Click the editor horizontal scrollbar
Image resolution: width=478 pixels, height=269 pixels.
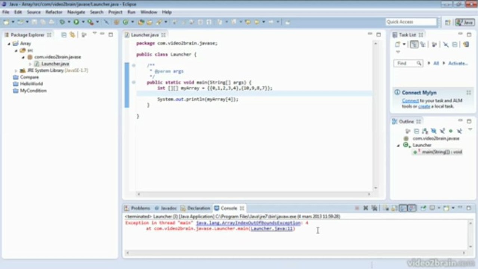253,194
